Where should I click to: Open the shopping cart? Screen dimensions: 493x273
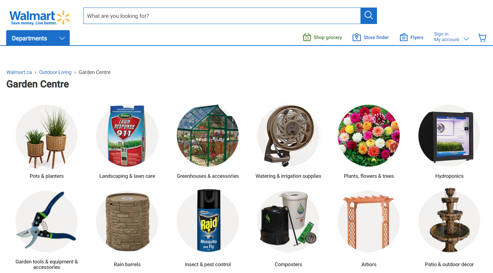click(482, 38)
